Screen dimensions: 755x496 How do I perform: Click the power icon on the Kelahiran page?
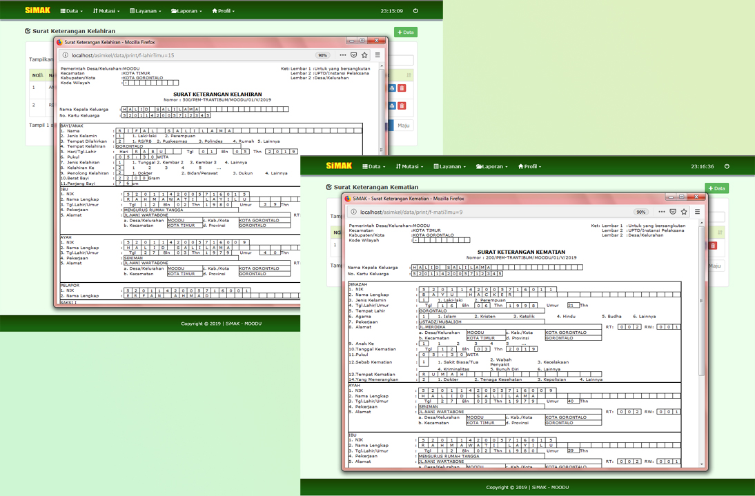pyautogui.click(x=415, y=11)
